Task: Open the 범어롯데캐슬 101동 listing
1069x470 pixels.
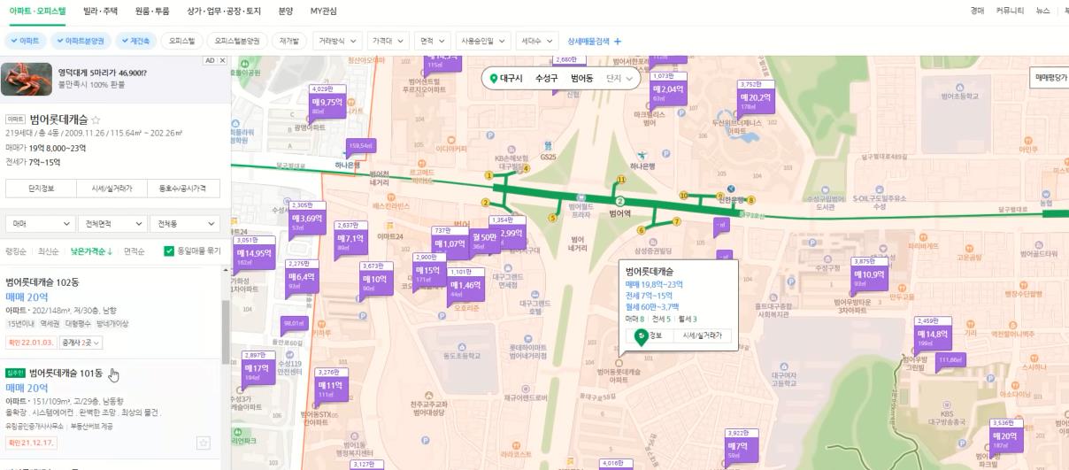Action: (65, 373)
